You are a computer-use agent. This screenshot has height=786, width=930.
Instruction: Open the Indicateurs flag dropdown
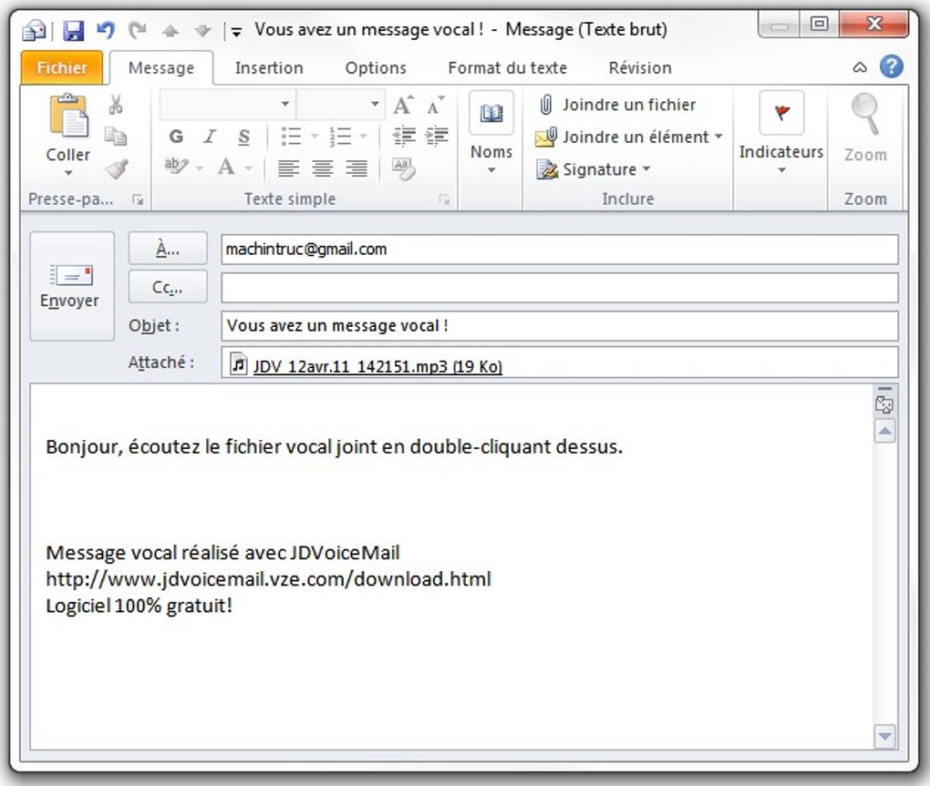coord(781,134)
